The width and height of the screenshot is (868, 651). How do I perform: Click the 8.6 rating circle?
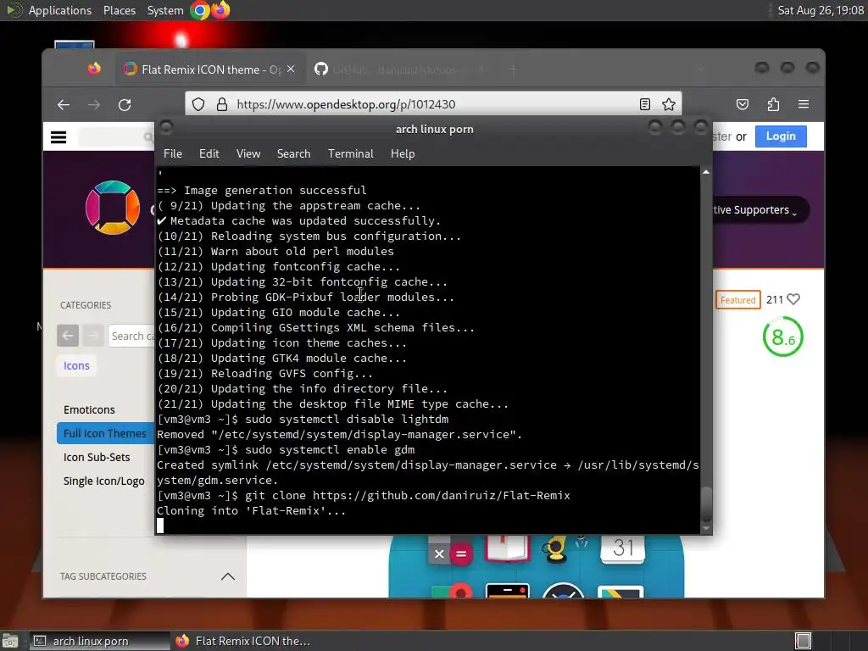tap(782, 337)
